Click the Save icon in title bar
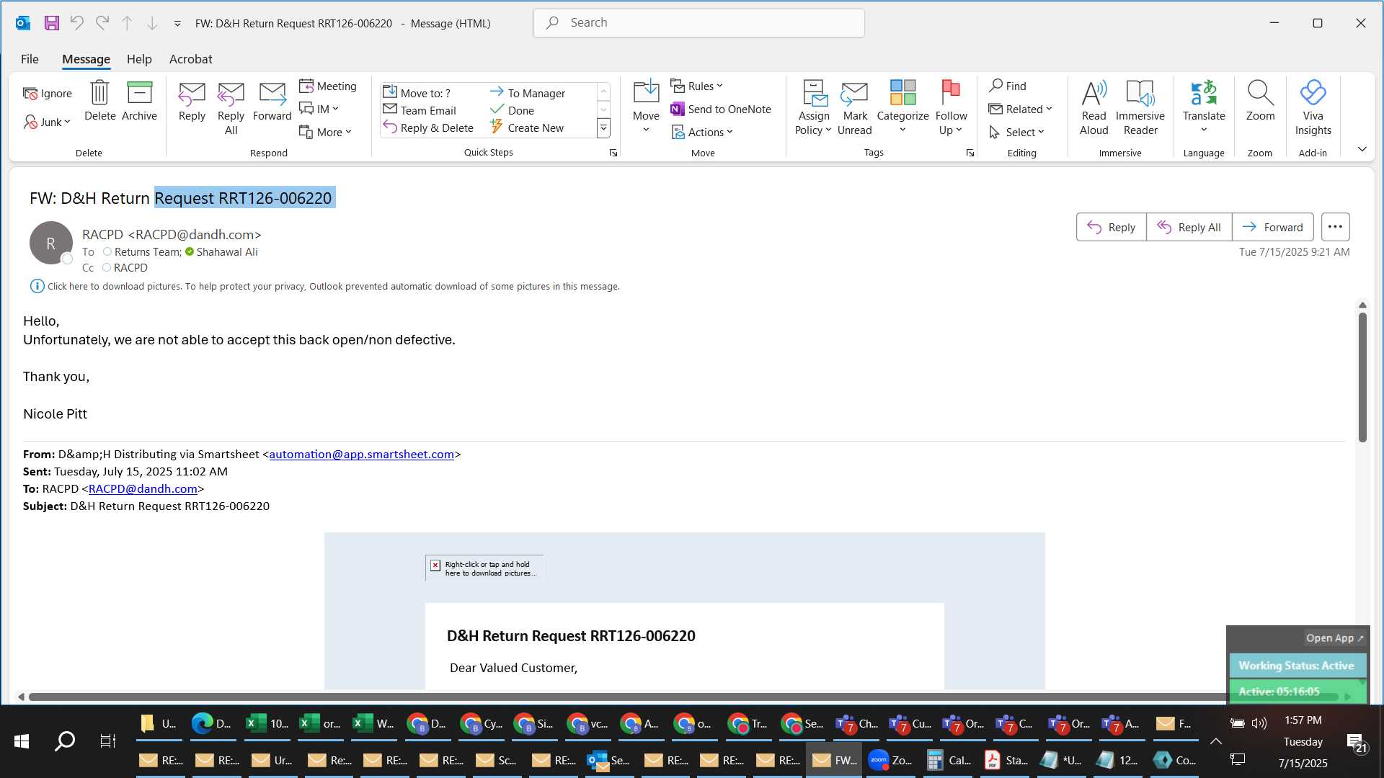Screen dimensions: 1384x778 click(51, 23)
